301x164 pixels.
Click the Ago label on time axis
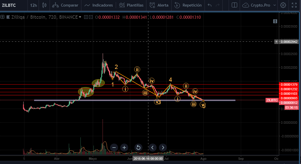click(x=203, y=159)
